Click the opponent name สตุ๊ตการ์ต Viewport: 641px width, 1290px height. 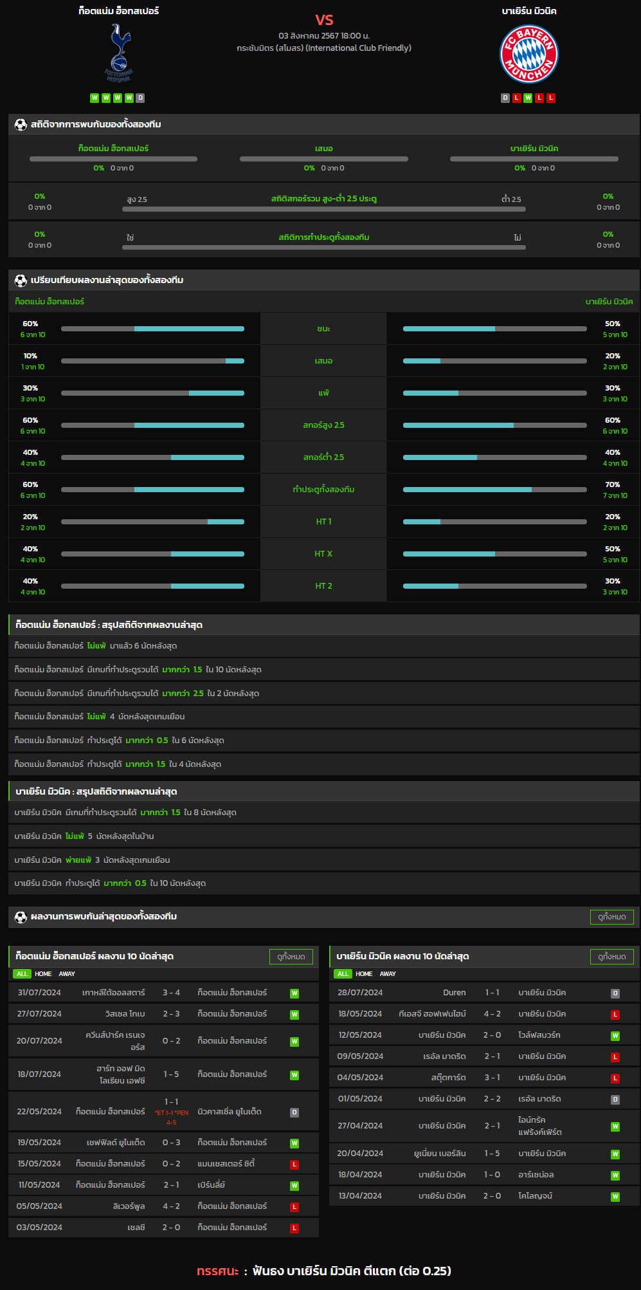coord(449,1078)
